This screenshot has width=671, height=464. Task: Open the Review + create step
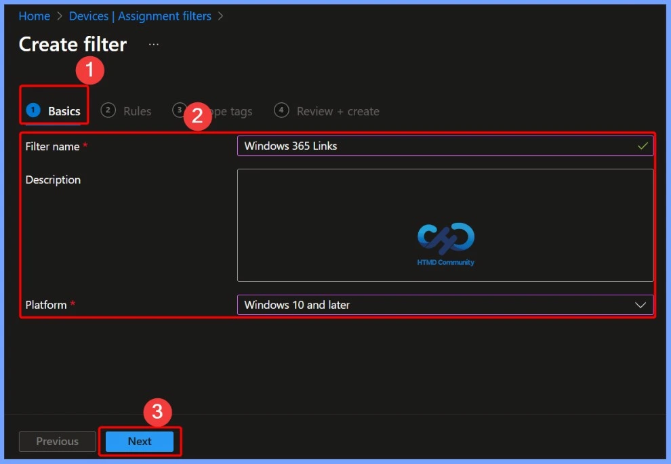(x=337, y=110)
